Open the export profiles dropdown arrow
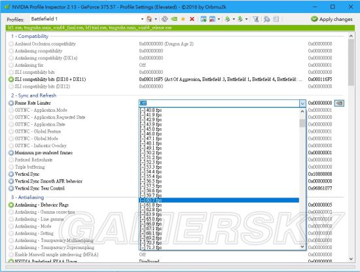 pos(234,19)
